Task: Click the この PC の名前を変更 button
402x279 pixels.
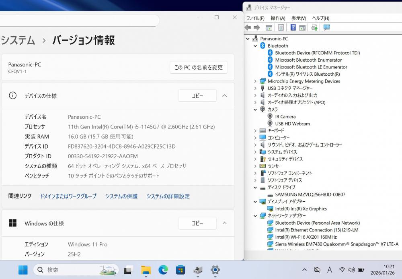Action: coord(199,68)
